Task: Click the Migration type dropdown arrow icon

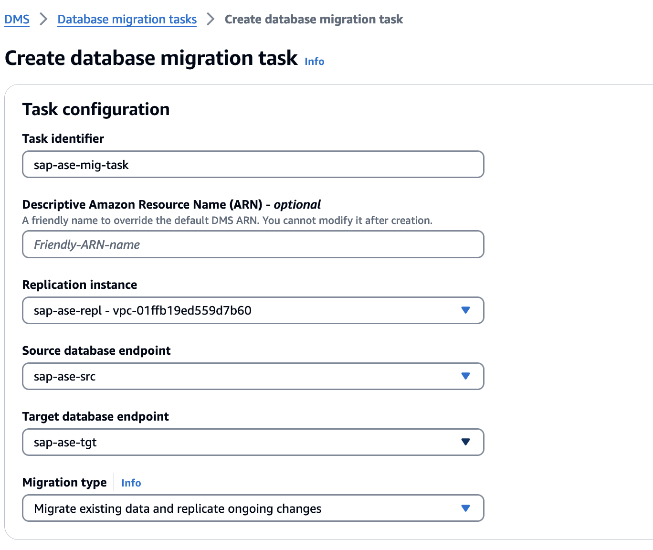Action: (465, 508)
